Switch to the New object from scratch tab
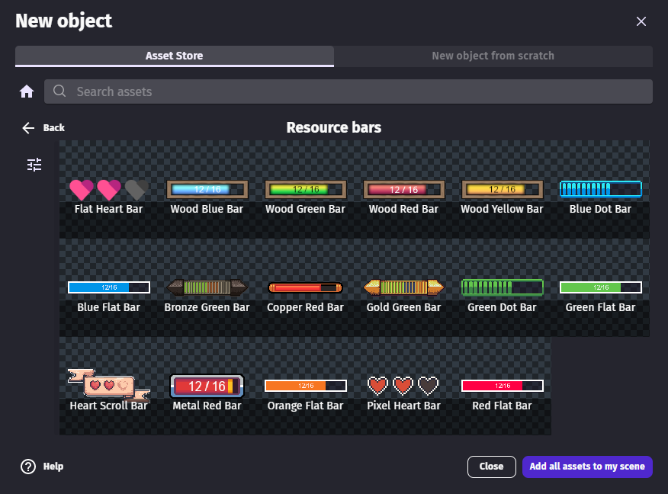668x494 pixels. pos(493,56)
